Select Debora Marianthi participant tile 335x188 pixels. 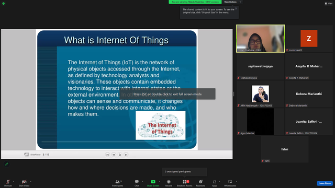tap(309, 94)
